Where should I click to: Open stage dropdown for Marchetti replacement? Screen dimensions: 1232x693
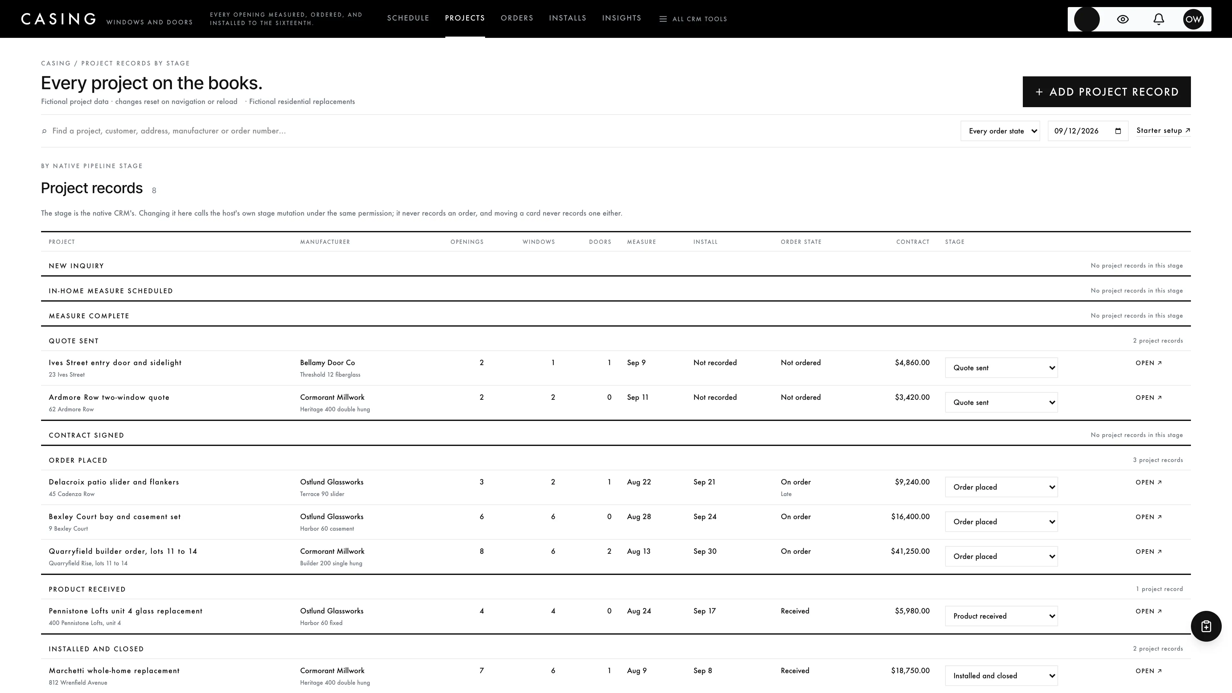pos(1001,676)
